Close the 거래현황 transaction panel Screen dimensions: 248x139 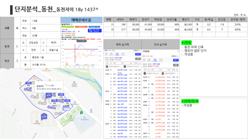[178, 51]
